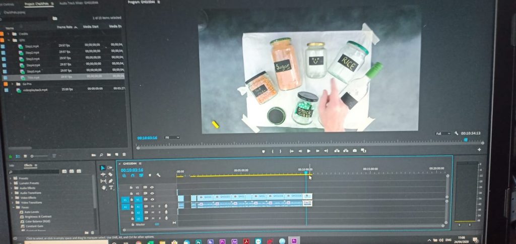Select the Type tool
516x244 pixels.
tap(111, 188)
